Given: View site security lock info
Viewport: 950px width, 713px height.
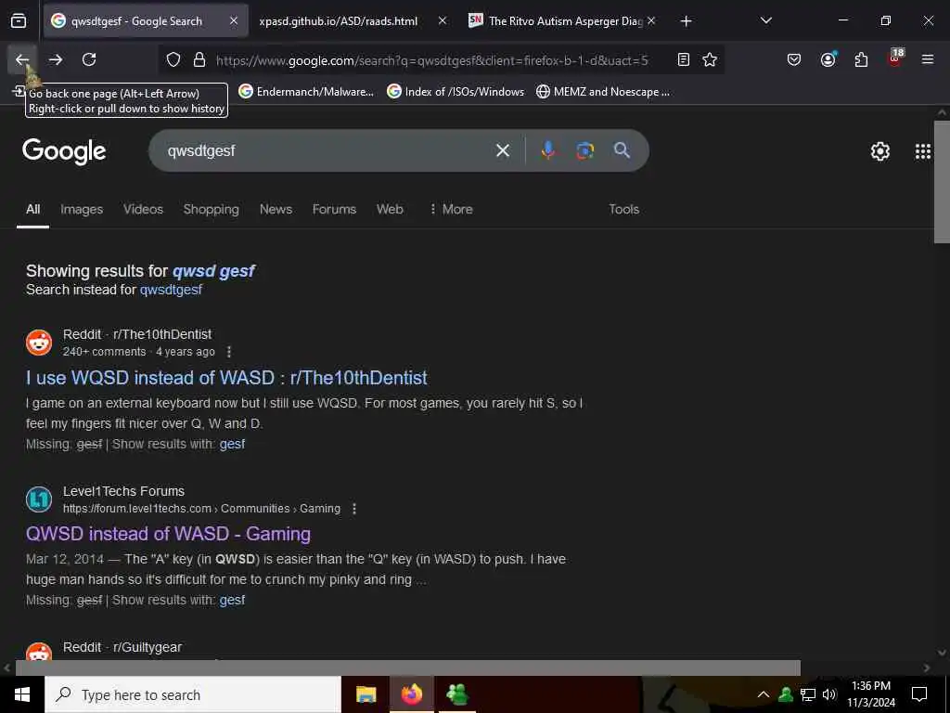Looking at the screenshot, I should [199, 59].
